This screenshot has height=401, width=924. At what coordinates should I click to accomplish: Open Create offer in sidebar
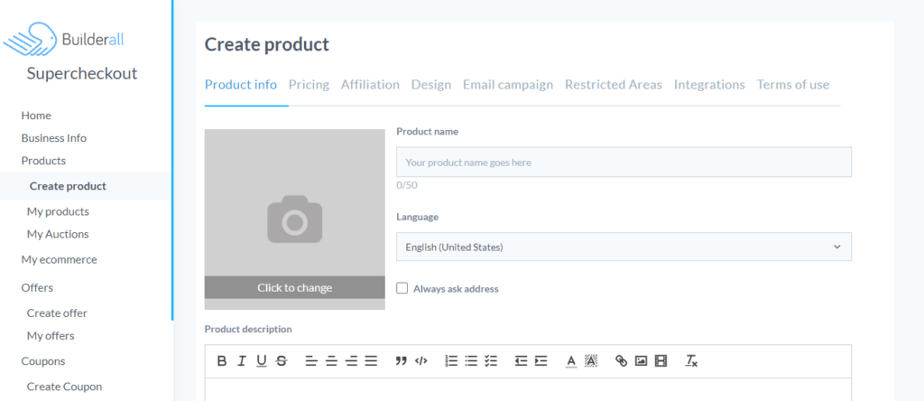pos(57,313)
